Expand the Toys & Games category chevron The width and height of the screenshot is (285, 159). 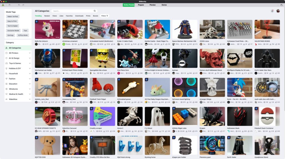30,63
